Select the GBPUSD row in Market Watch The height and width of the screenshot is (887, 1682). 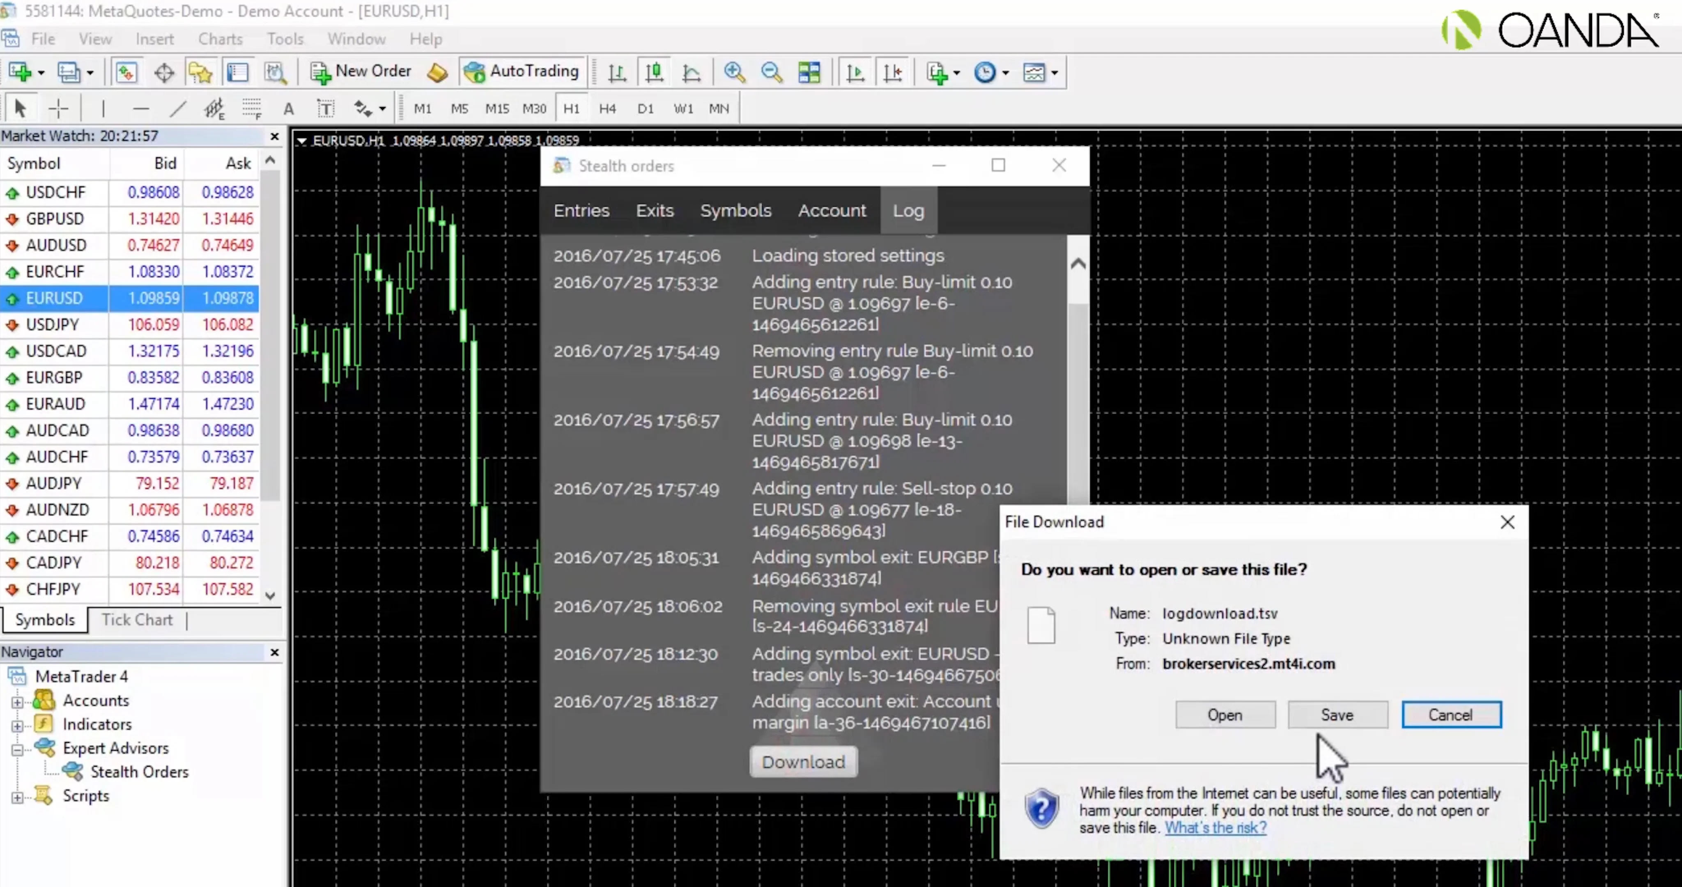(55, 219)
